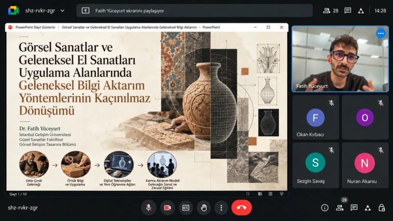This screenshot has width=393, height=221.
Task: Click the 'Slayt 1 / 10' slide counter
Action: coord(18,194)
